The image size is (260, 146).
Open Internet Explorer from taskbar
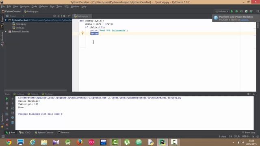coord(32,142)
